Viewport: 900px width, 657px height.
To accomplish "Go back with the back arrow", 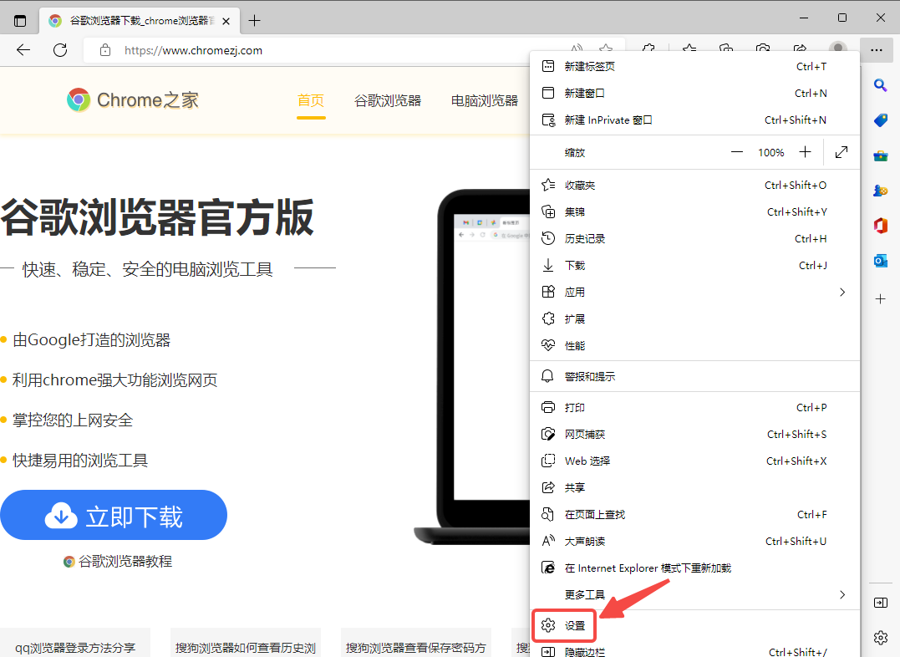I will tap(23, 50).
